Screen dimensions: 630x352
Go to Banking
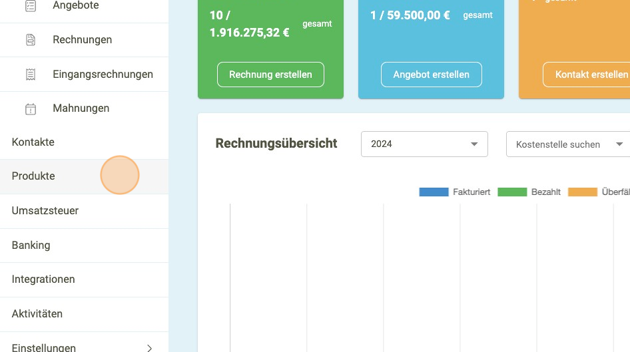tap(84, 246)
